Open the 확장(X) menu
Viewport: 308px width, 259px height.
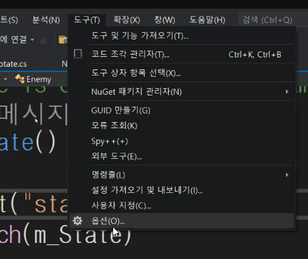point(127,20)
